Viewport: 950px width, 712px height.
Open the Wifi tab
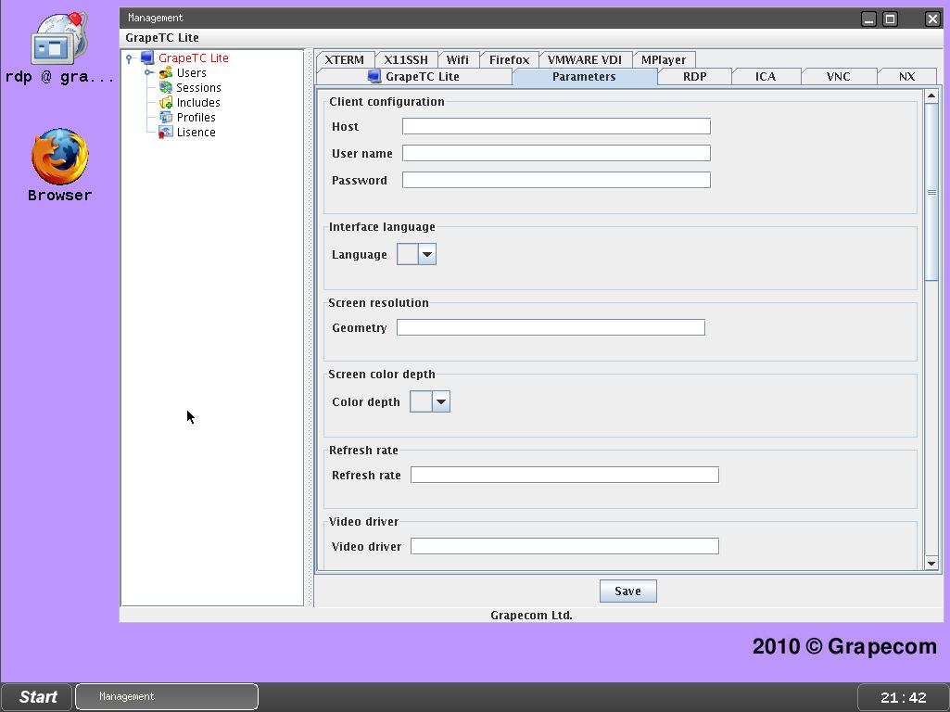(457, 60)
